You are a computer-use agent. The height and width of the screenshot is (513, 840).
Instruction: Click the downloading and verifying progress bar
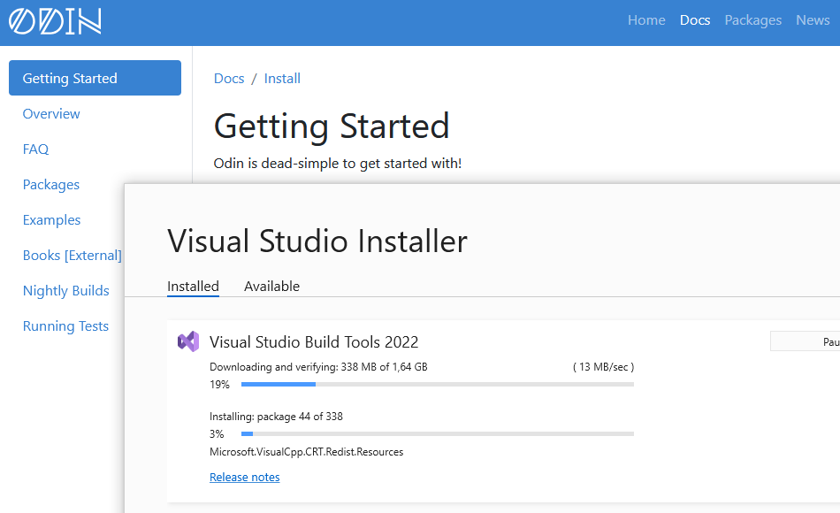pos(437,385)
